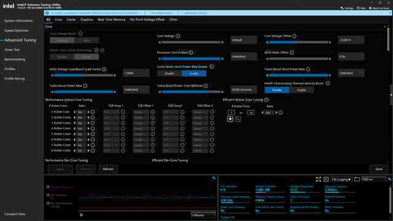Click the File Logging start button
Viewport: 393px width, 221px height.
341,179
